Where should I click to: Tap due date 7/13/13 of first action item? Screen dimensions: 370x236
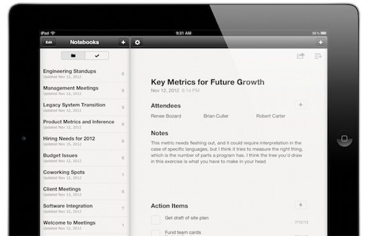[301, 223]
